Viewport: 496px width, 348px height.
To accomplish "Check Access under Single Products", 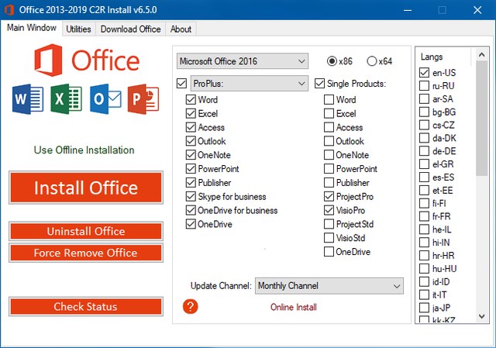I will click(329, 127).
